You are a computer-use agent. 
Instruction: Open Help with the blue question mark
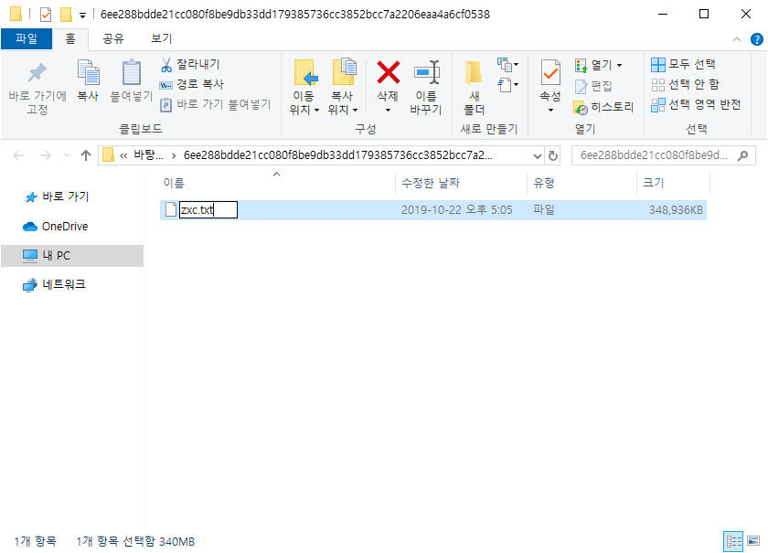tap(757, 39)
